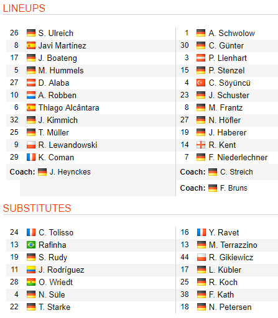
Task: Click the Poland flag beside R. Lewandowski
Action: [x=31, y=145]
